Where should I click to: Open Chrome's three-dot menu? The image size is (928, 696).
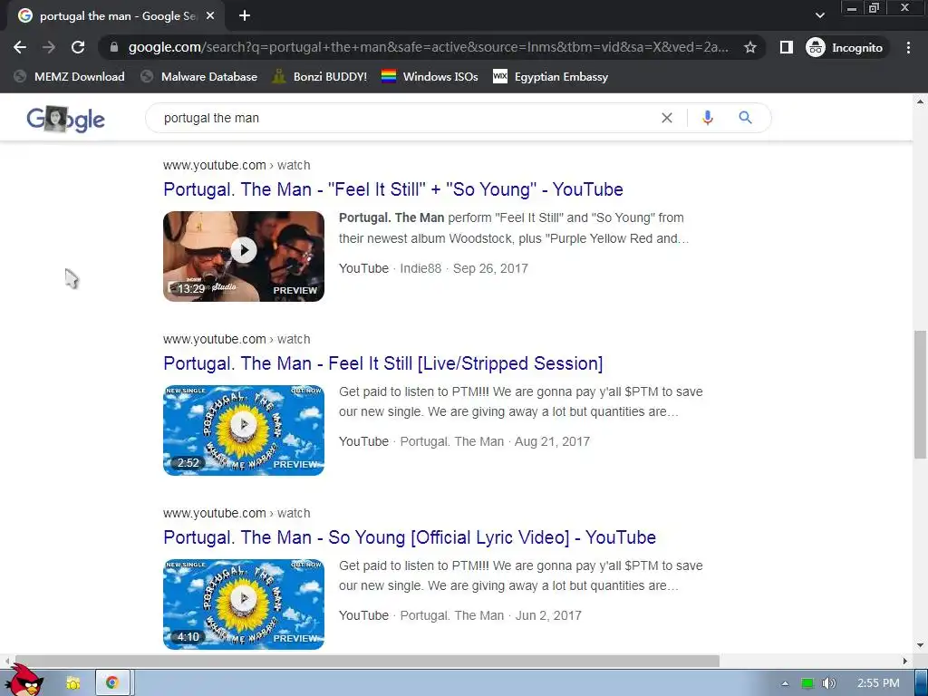(x=908, y=47)
